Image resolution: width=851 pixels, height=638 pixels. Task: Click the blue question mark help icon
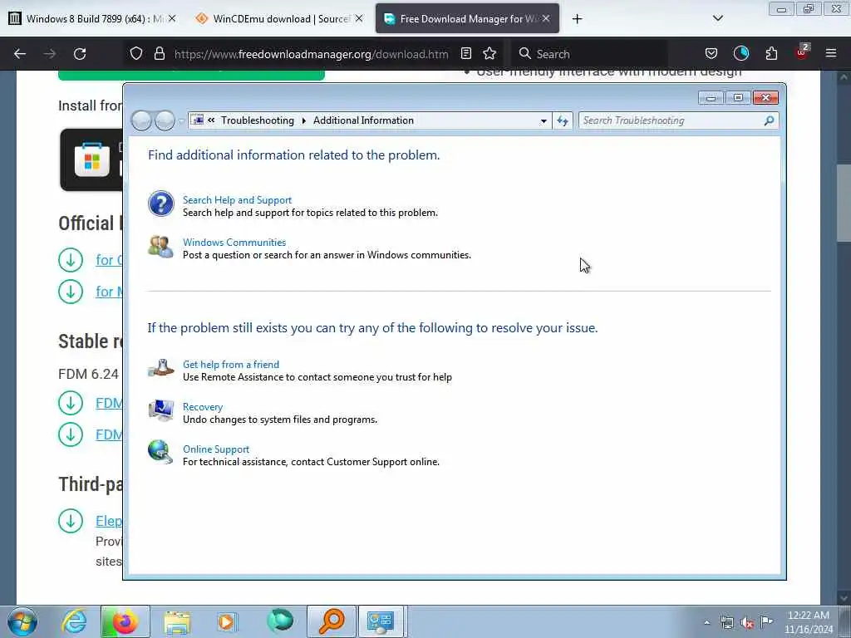pos(160,204)
